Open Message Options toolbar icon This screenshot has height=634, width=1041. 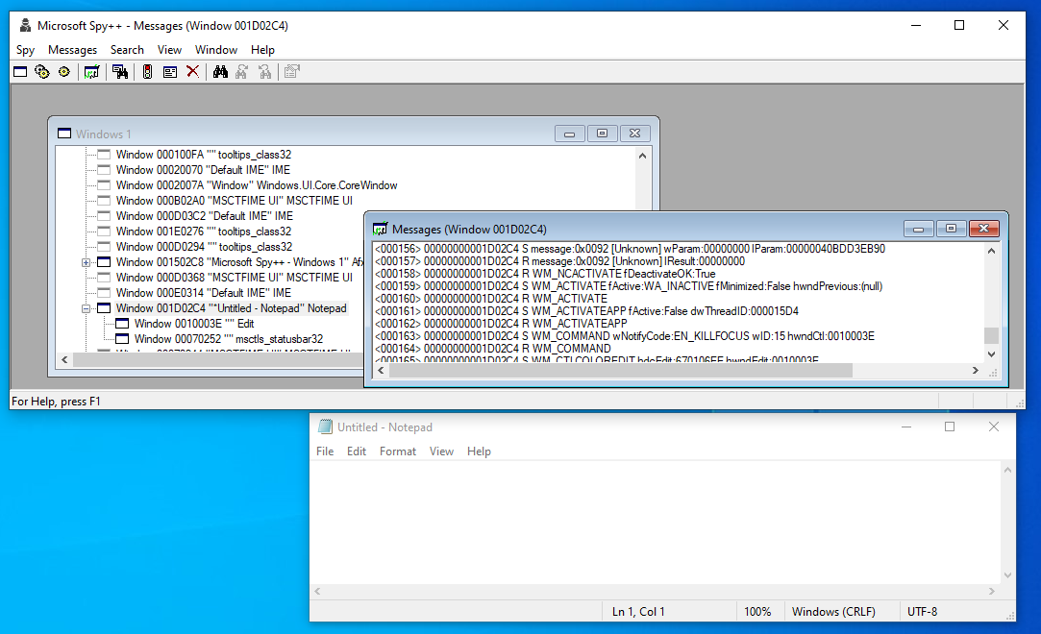170,72
